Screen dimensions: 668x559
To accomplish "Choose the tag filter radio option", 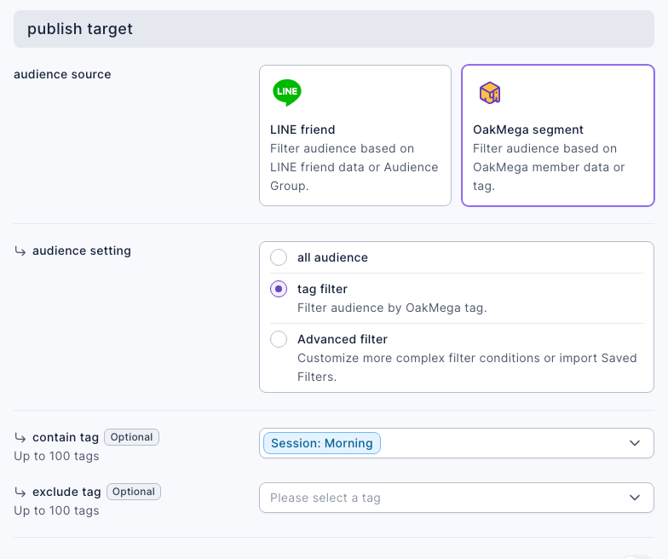I will [x=279, y=289].
